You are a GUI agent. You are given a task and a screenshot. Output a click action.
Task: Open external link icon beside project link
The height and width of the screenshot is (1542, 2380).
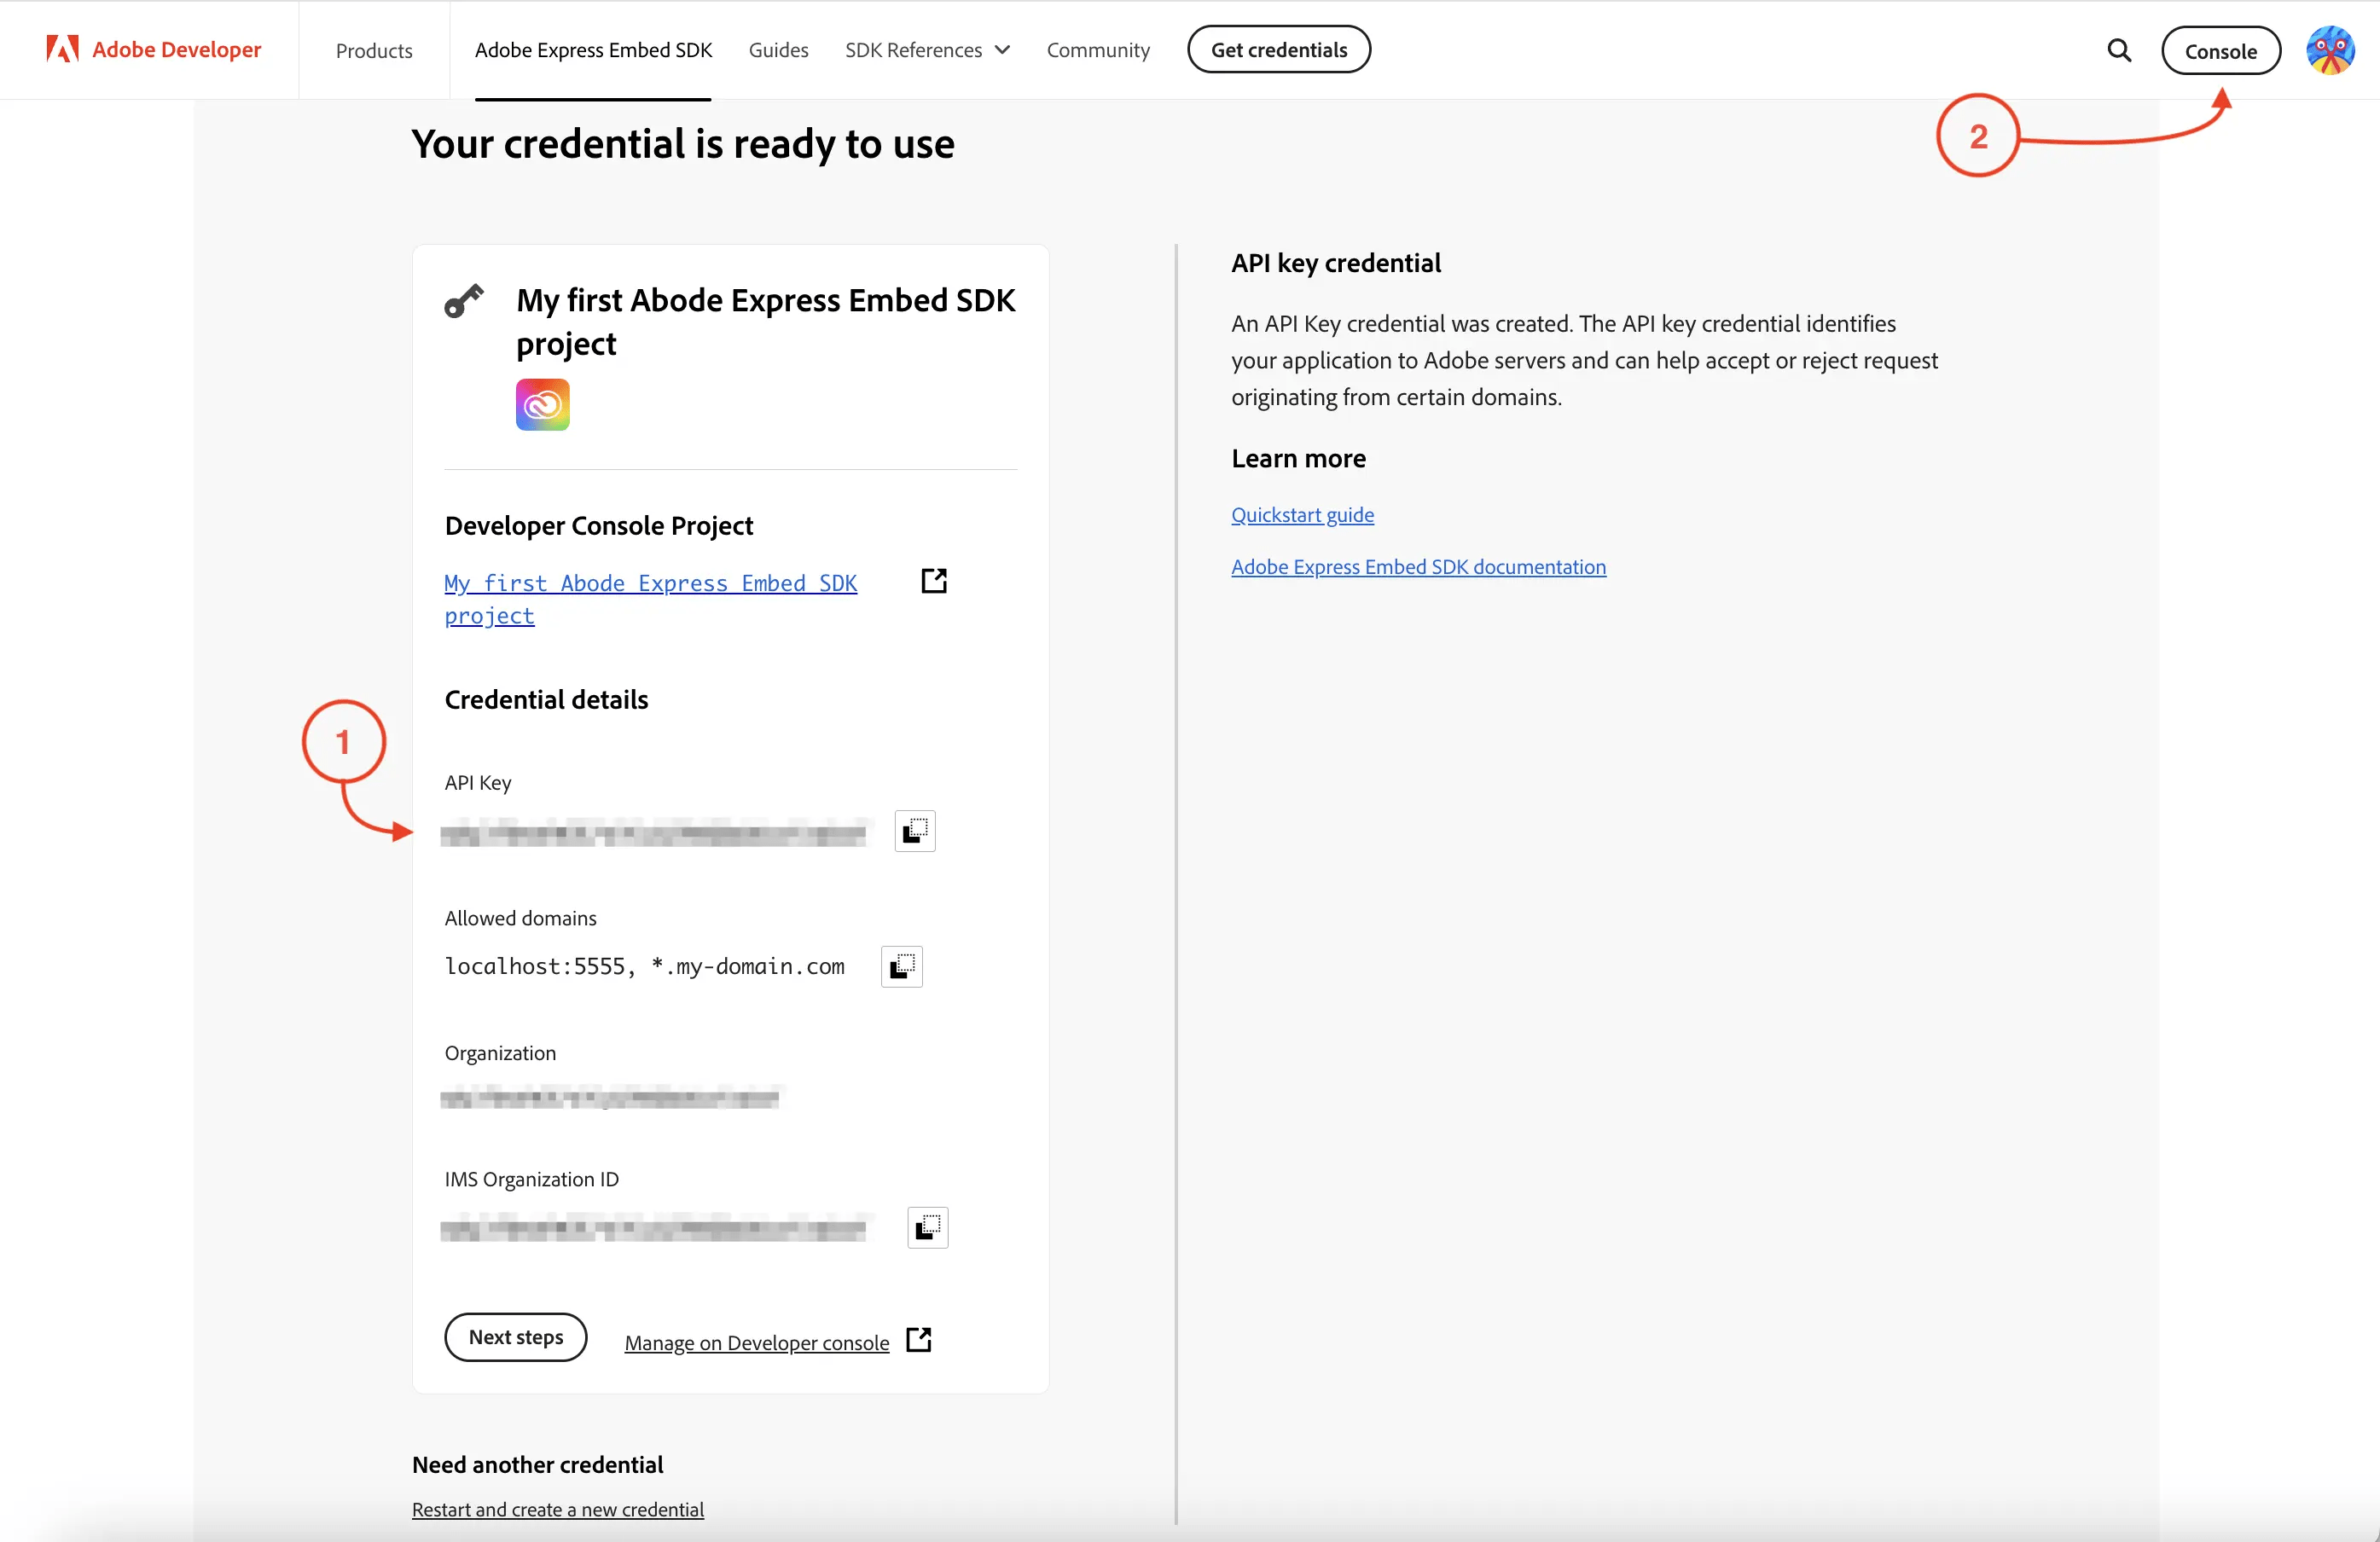[933, 581]
